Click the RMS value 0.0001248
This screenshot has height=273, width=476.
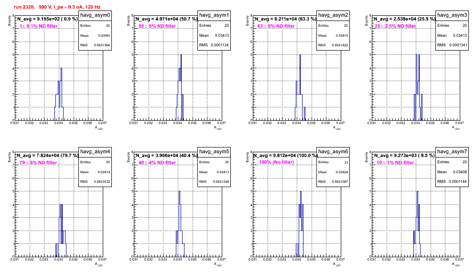[220, 182]
